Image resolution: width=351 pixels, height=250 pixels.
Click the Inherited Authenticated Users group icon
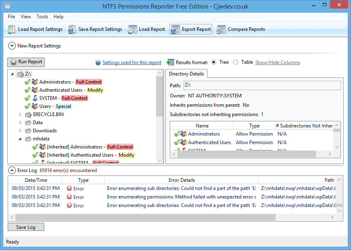tap(42, 155)
